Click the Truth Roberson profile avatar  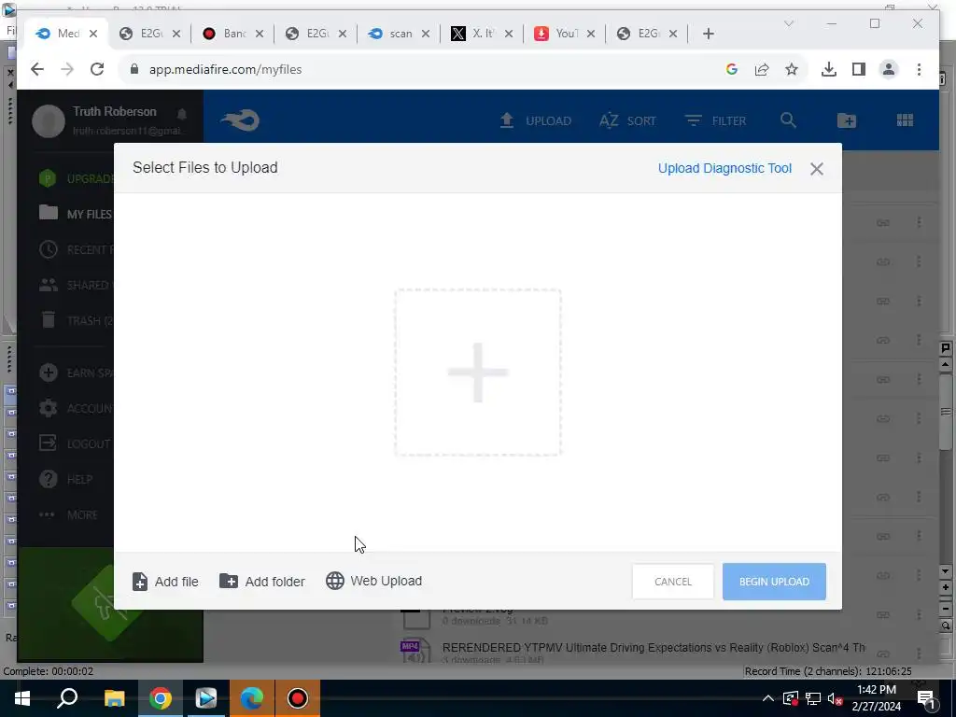point(49,120)
